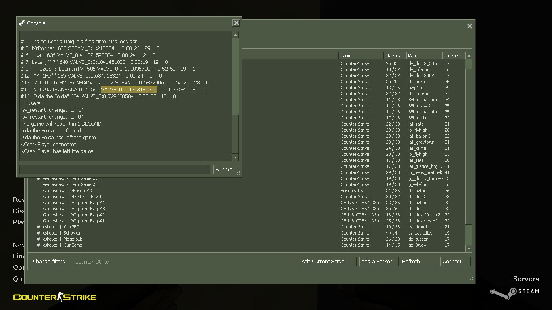Click the server list scroll down arrow
Screen dimensions: 552x310
pyautogui.click(x=468, y=249)
